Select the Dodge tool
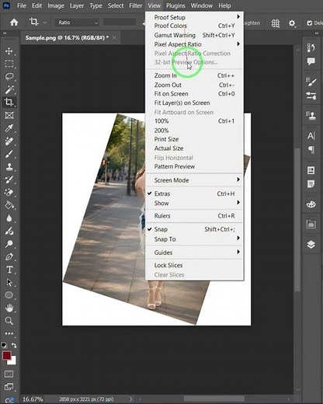This screenshot has width=323, height=404. [9, 244]
